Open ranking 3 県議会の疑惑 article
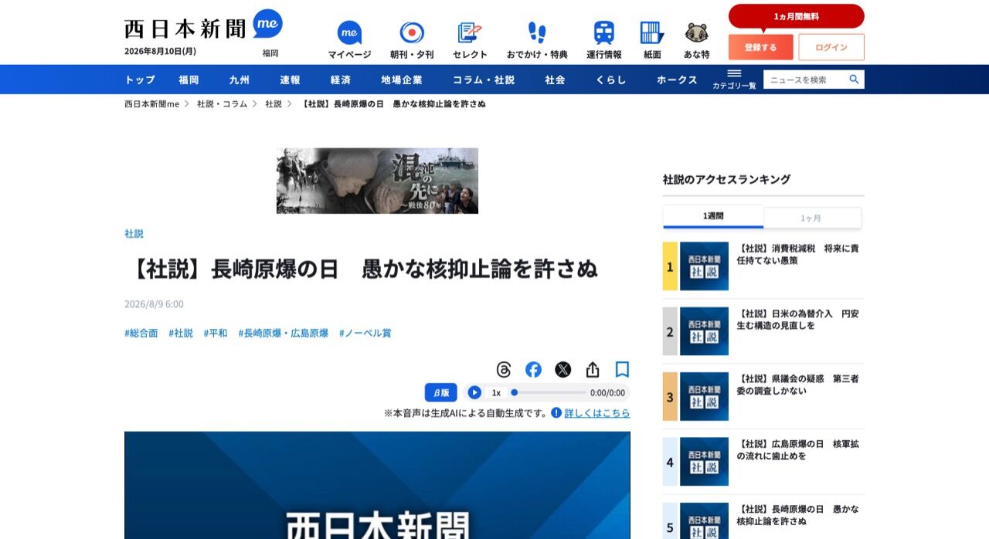Viewport: 989px width, 539px height. coord(799,385)
